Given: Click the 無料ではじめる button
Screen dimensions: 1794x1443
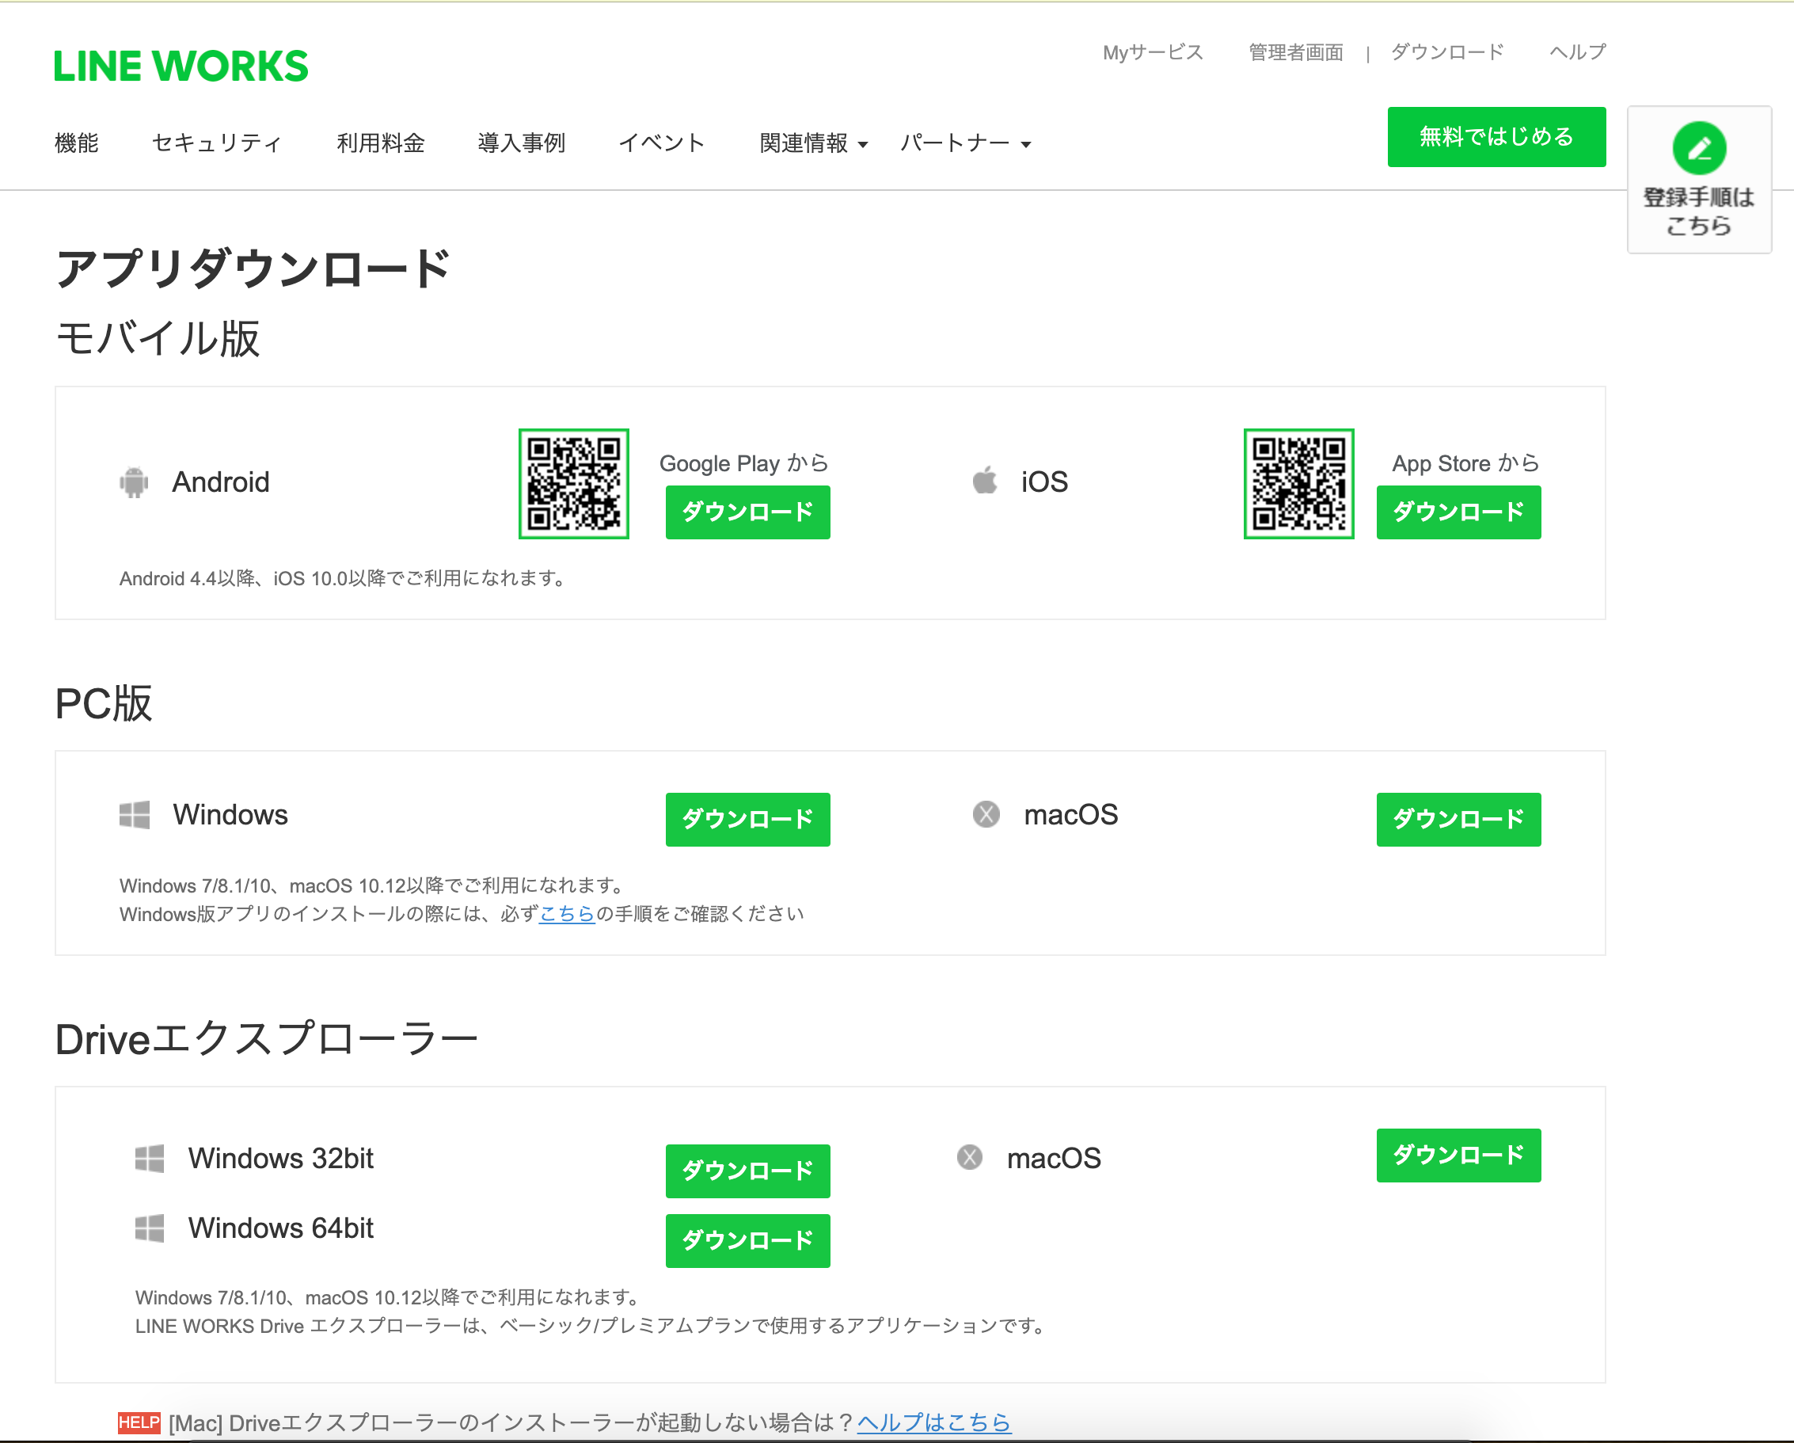Looking at the screenshot, I should click(1496, 136).
